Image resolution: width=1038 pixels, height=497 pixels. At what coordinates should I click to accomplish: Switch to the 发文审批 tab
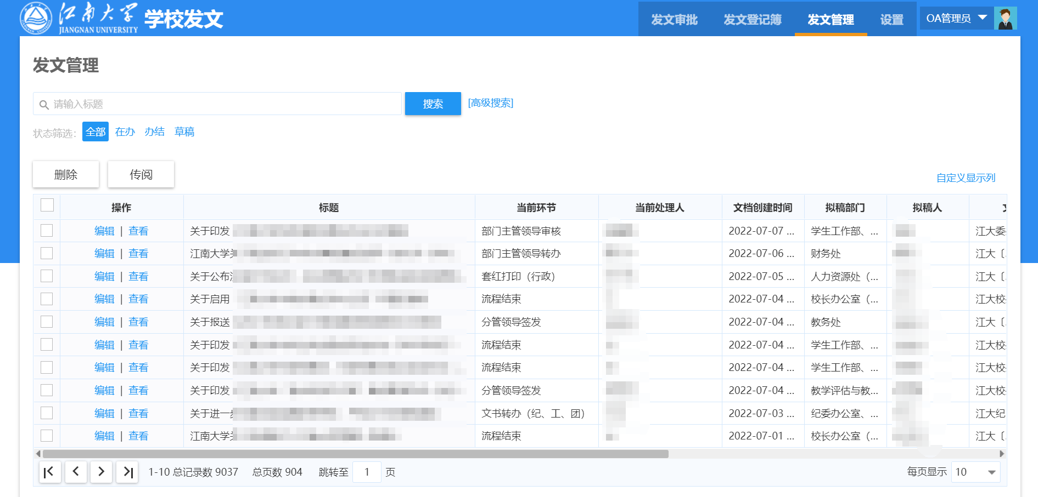(674, 20)
